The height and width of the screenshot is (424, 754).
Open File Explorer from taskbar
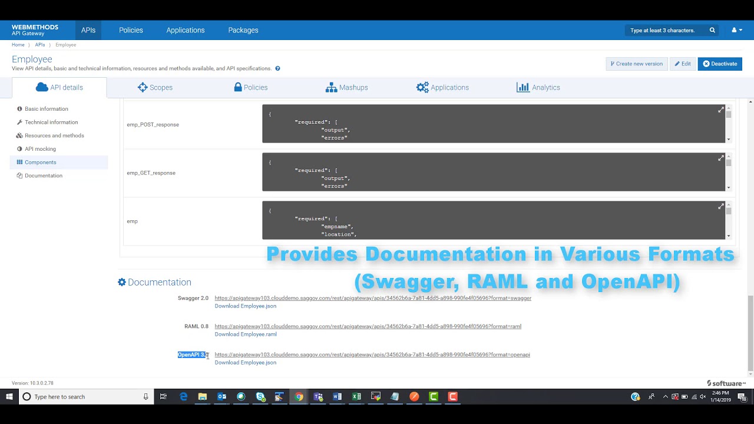(x=203, y=397)
